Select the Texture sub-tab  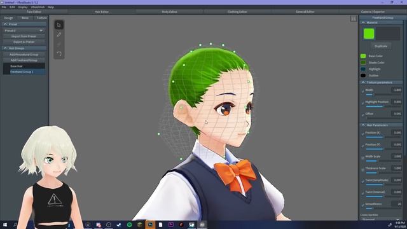point(41,18)
